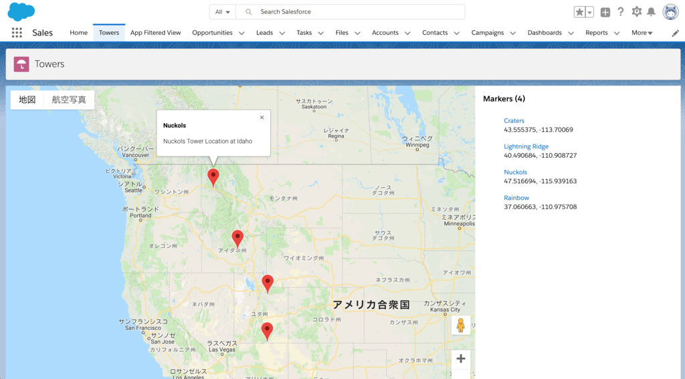685x379 pixels.
Task: Open the user profile avatar
Action: point(670,12)
